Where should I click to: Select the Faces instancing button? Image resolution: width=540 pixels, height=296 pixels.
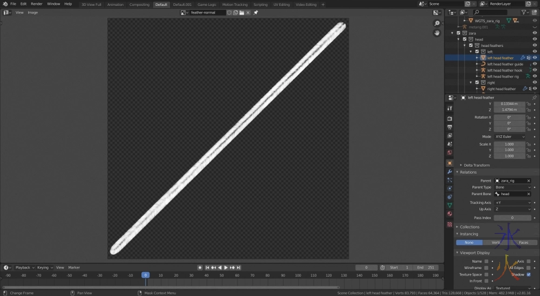tap(524, 243)
